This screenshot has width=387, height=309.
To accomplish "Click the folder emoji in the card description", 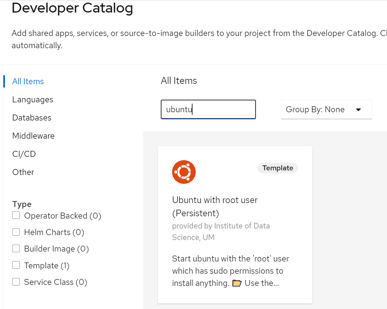I will [x=237, y=283].
